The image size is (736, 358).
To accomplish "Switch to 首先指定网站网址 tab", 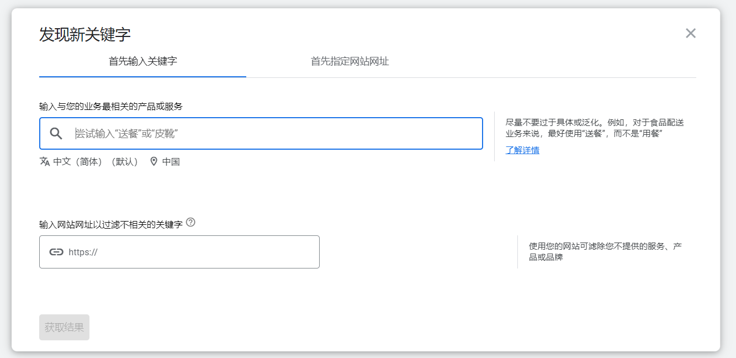I will click(x=350, y=61).
